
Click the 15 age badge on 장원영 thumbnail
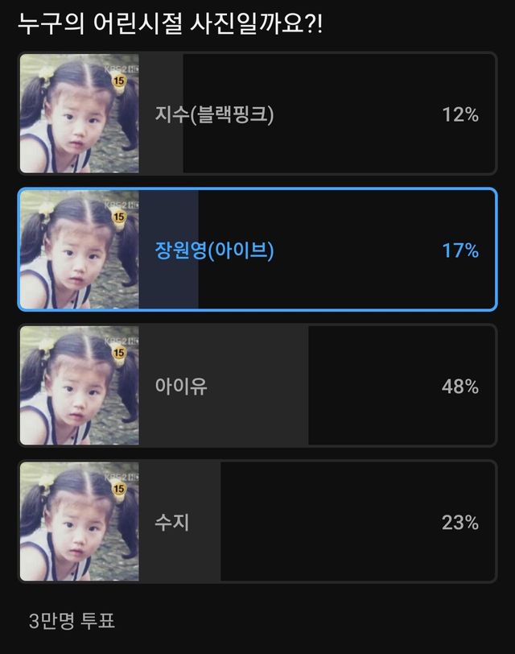[x=119, y=217]
